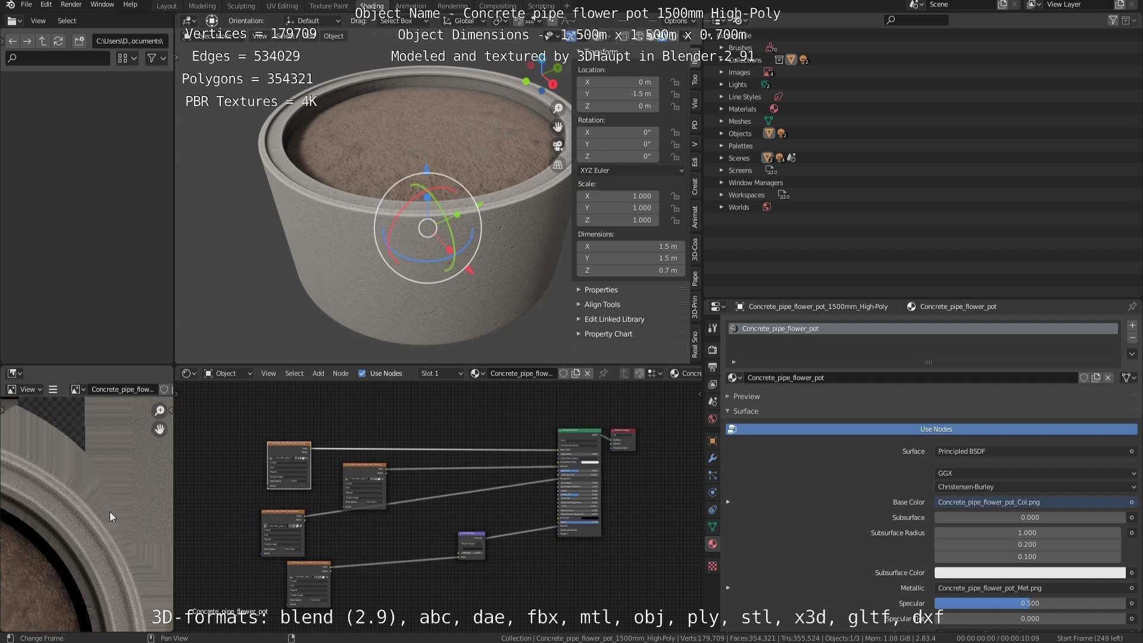Open the Physics properties tab
Viewport: 1143px width, 643px height.
pos(713,492)
